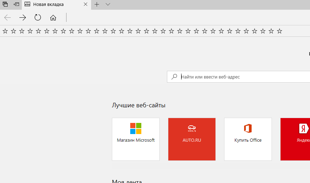Go forward to the next page

[23, 18]
